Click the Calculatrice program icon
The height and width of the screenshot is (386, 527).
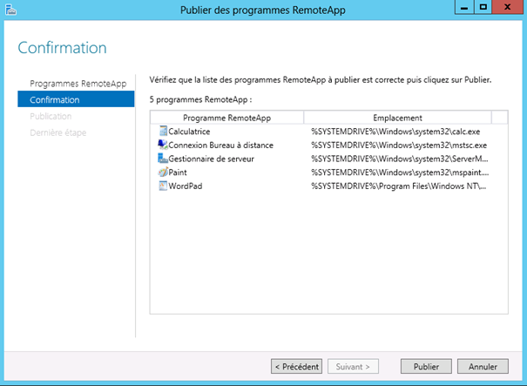pos(162,131)
